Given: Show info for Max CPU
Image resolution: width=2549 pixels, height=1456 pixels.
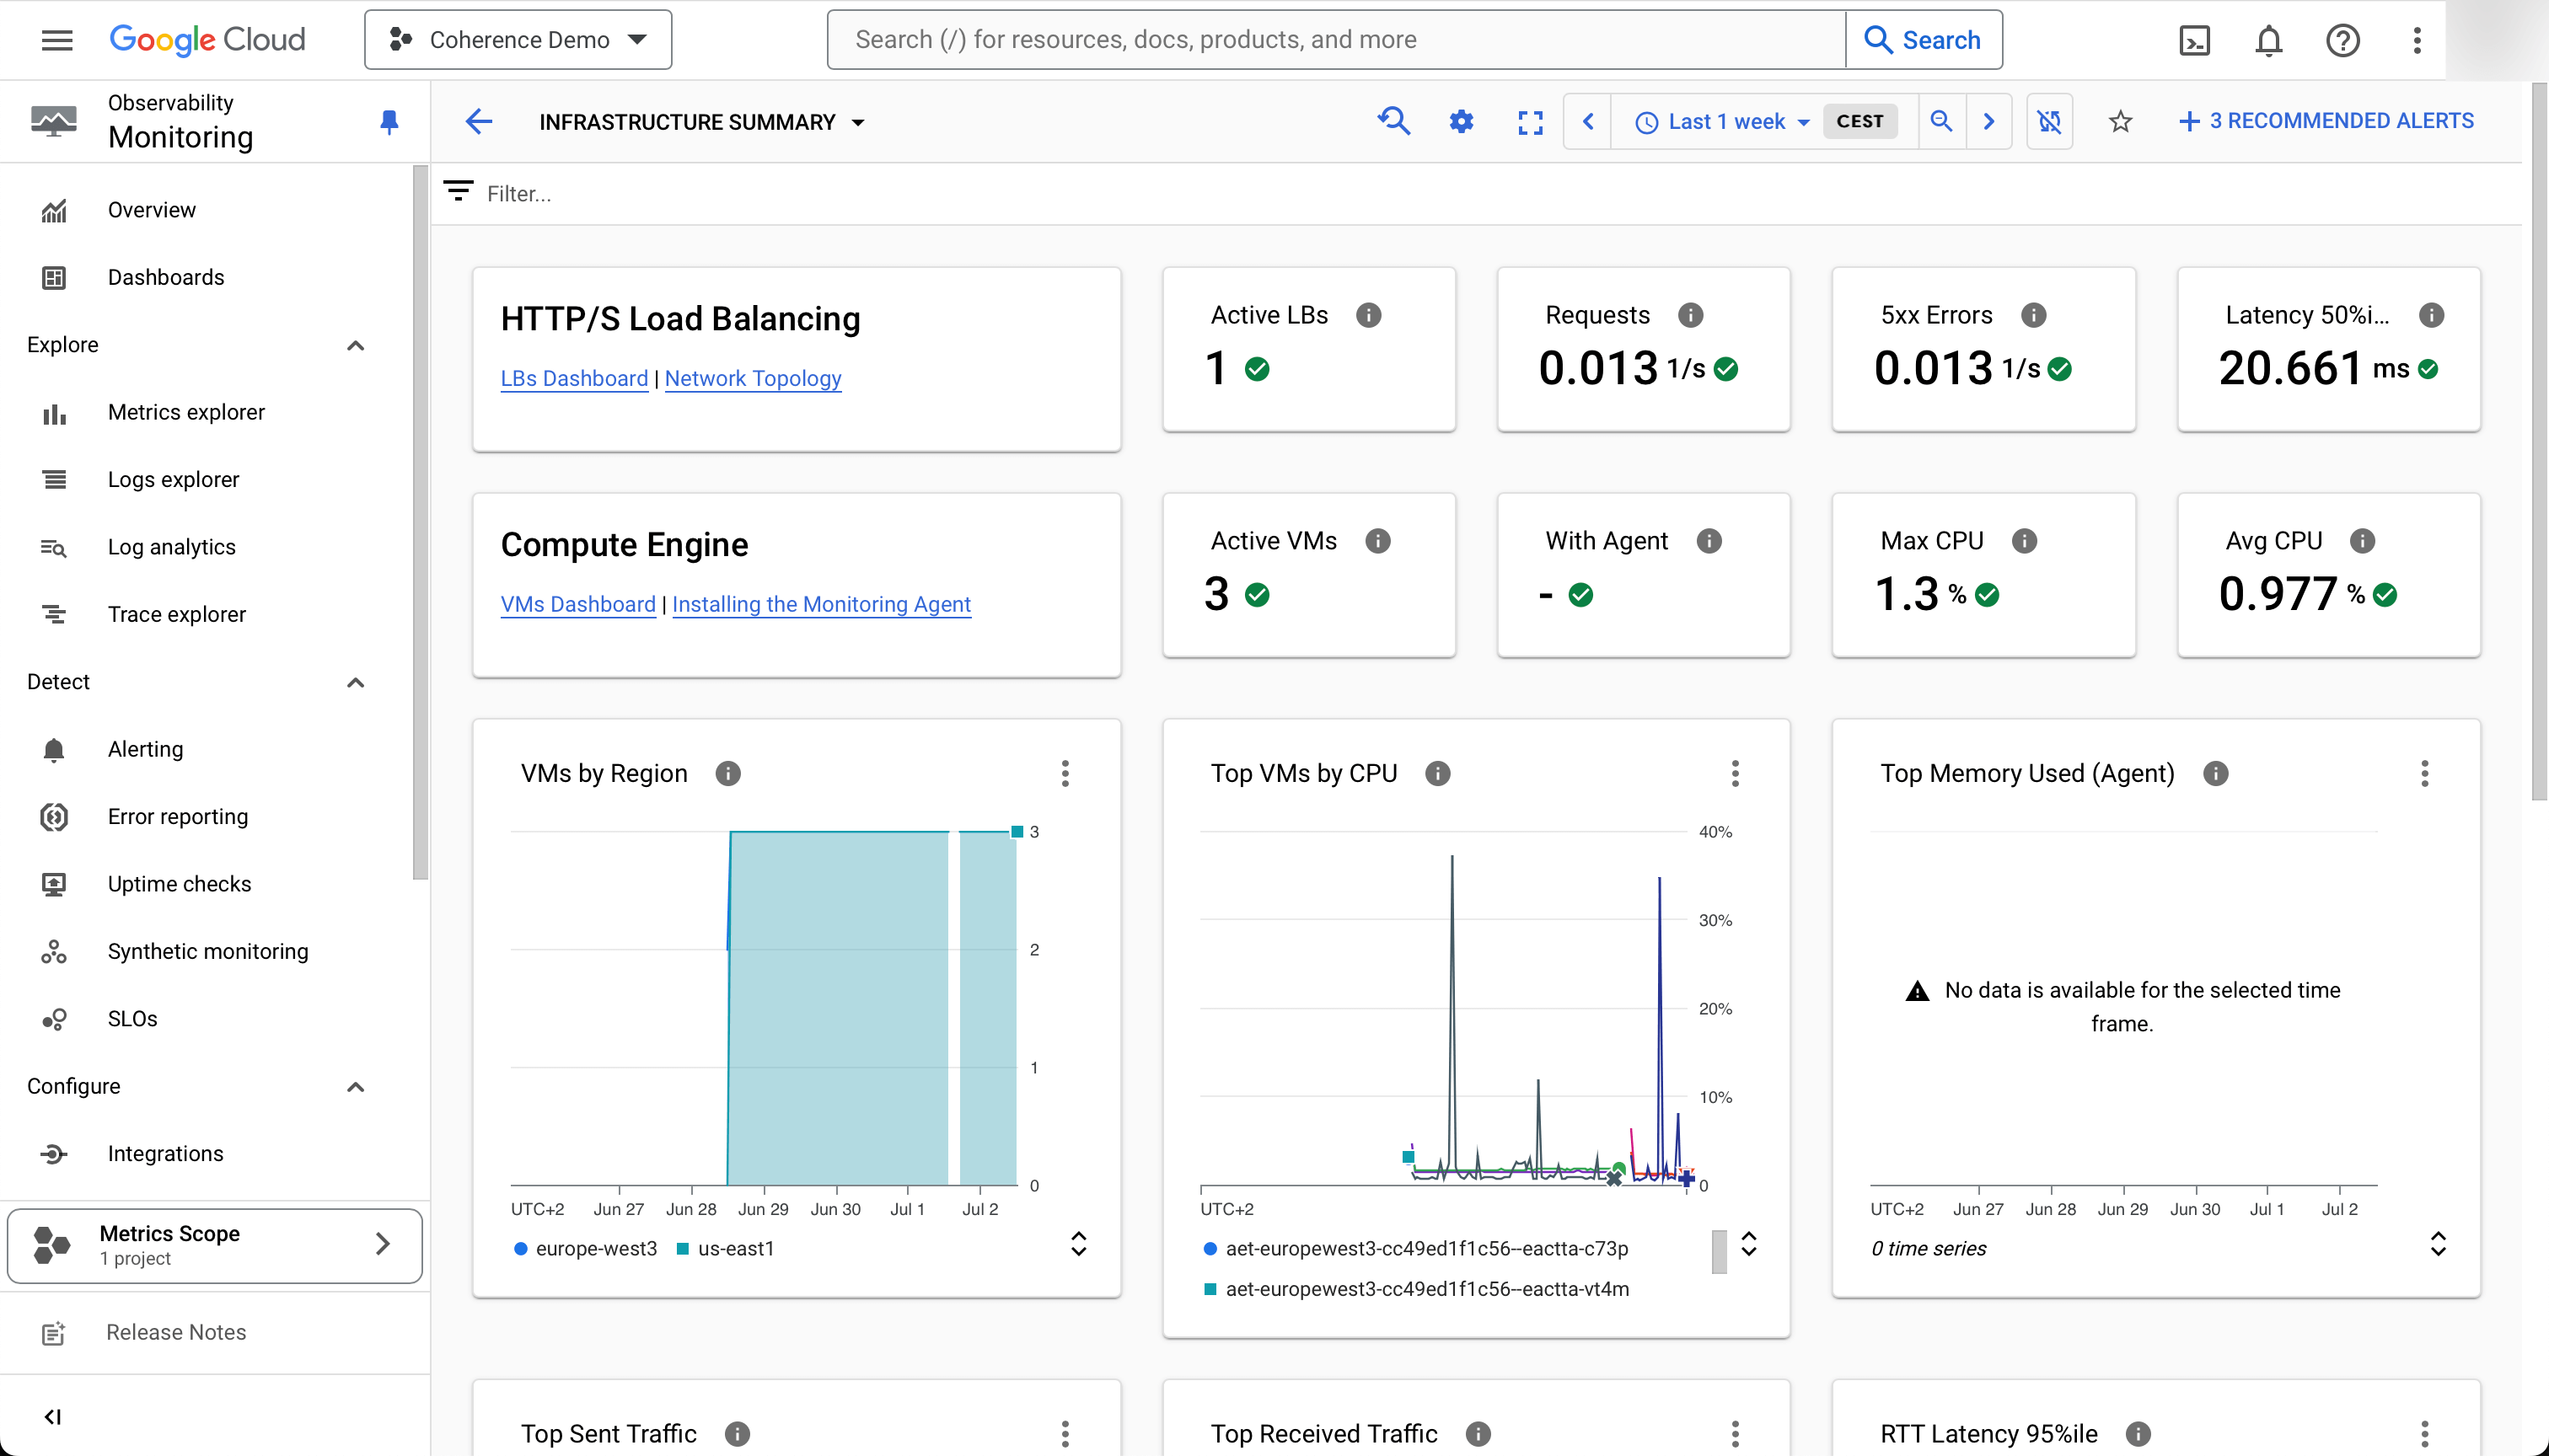Looking at the screenshot, I should pyautogui.click(x=2025, y=541).
